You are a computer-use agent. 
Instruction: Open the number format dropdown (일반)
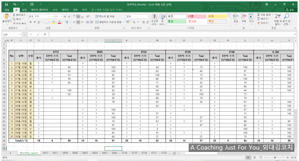coord(148,16)
